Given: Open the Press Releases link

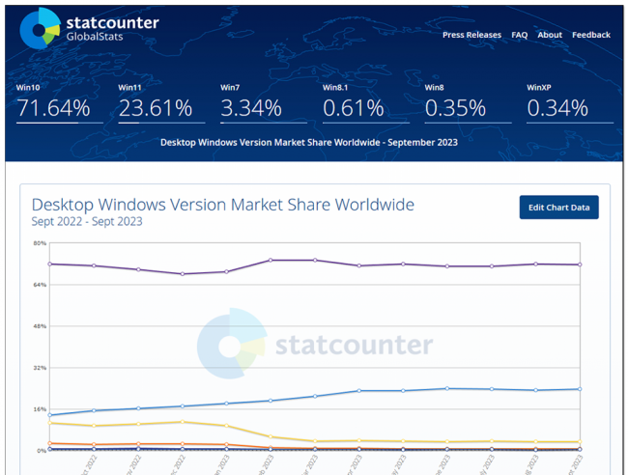Looking at the screenshot, I should pyautogui.click(x=471, y=35).
